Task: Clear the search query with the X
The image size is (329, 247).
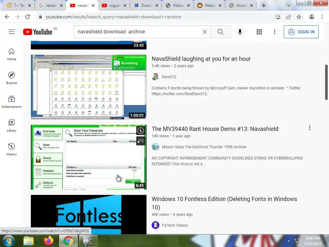Action: click(205, 32)
